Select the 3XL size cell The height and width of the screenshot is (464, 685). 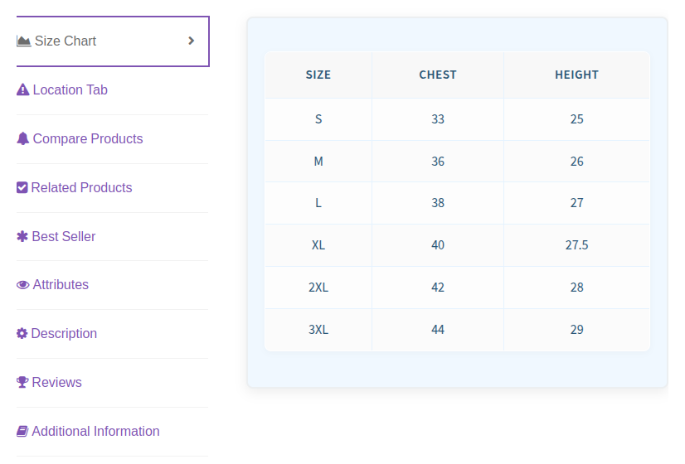pyautogui.click(x=318, y=329)
